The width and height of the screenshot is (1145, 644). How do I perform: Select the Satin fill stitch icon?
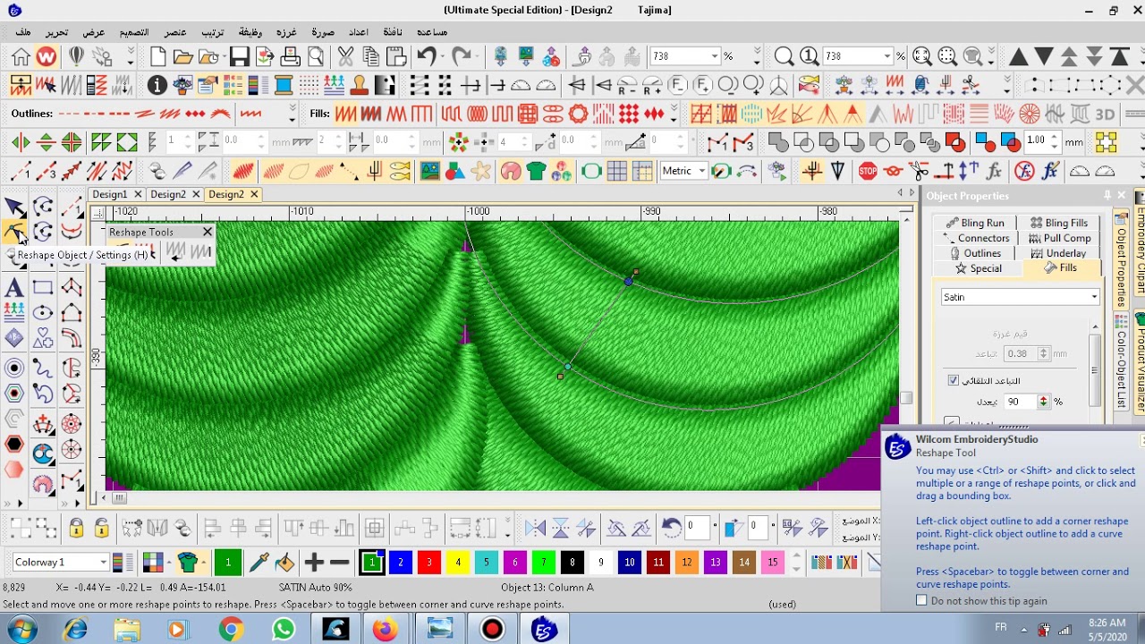pyautogui.click(x=346, y=114)
